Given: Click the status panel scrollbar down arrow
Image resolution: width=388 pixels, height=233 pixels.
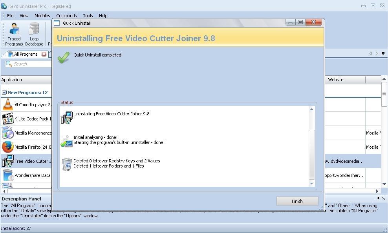Looking at the screenshot, I should [x=312, y=183].
